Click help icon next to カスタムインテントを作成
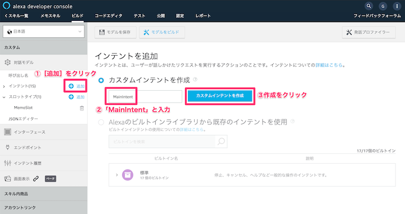Image resolution: width=405 pixels, height=214 pixels. coord(195,79)
